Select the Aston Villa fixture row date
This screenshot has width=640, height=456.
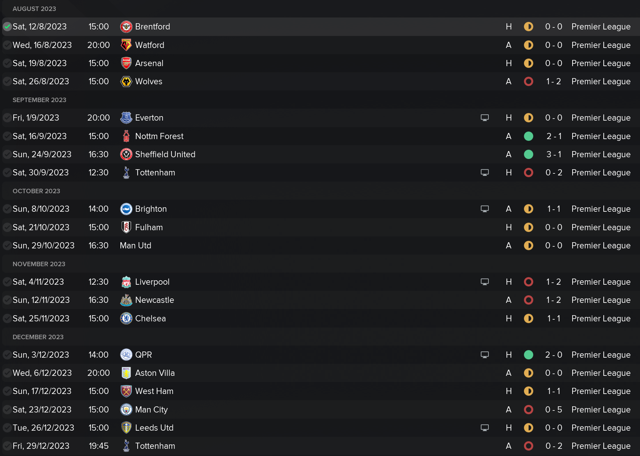(x=42, y=373)
